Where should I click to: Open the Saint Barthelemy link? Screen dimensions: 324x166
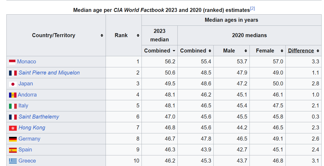[39, 117]
